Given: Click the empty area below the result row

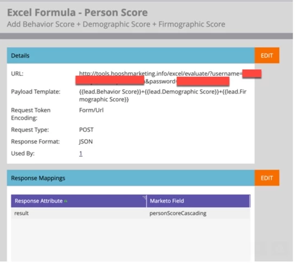Looking at the screenshot, I should coord(131,240).
